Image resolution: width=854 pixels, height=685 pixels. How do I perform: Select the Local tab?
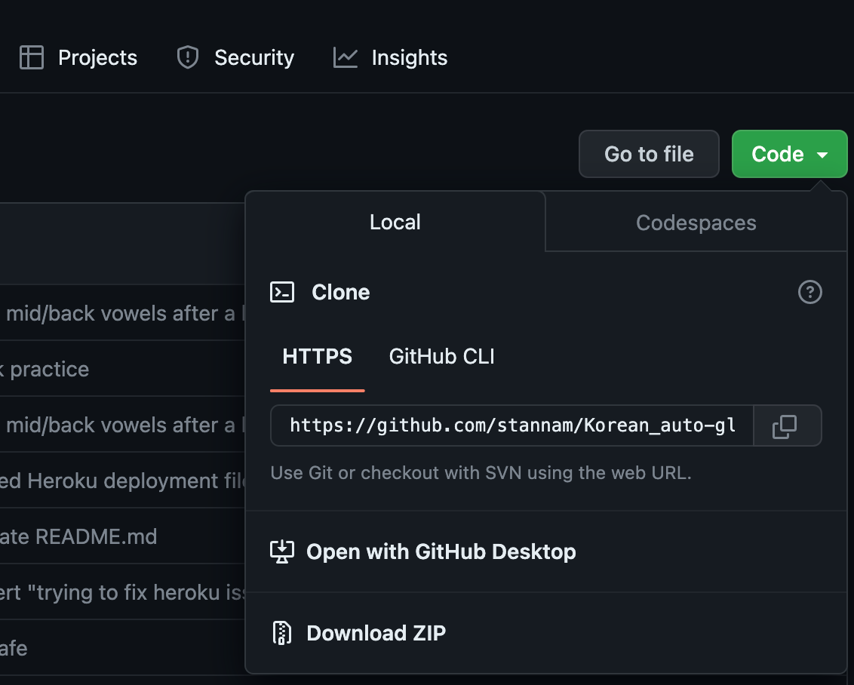tap(395, 222)
